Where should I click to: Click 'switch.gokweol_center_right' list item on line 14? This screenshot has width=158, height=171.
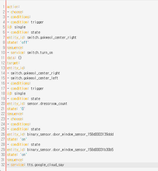pos(35,73)
